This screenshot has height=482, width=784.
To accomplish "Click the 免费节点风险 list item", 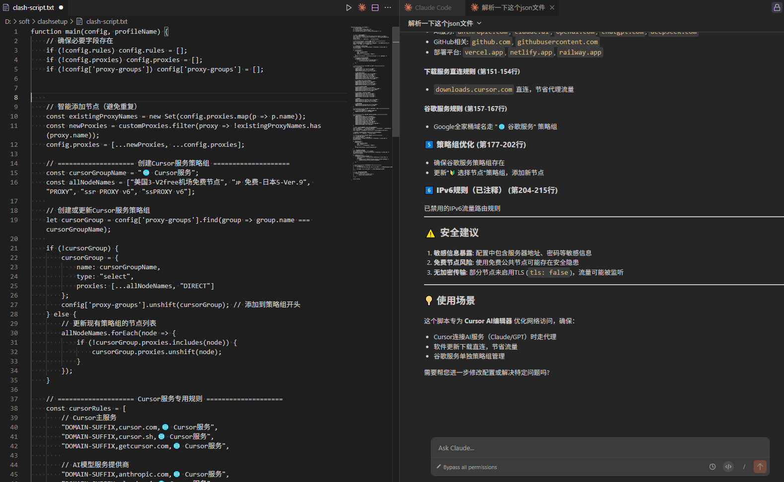I will 505,263.
